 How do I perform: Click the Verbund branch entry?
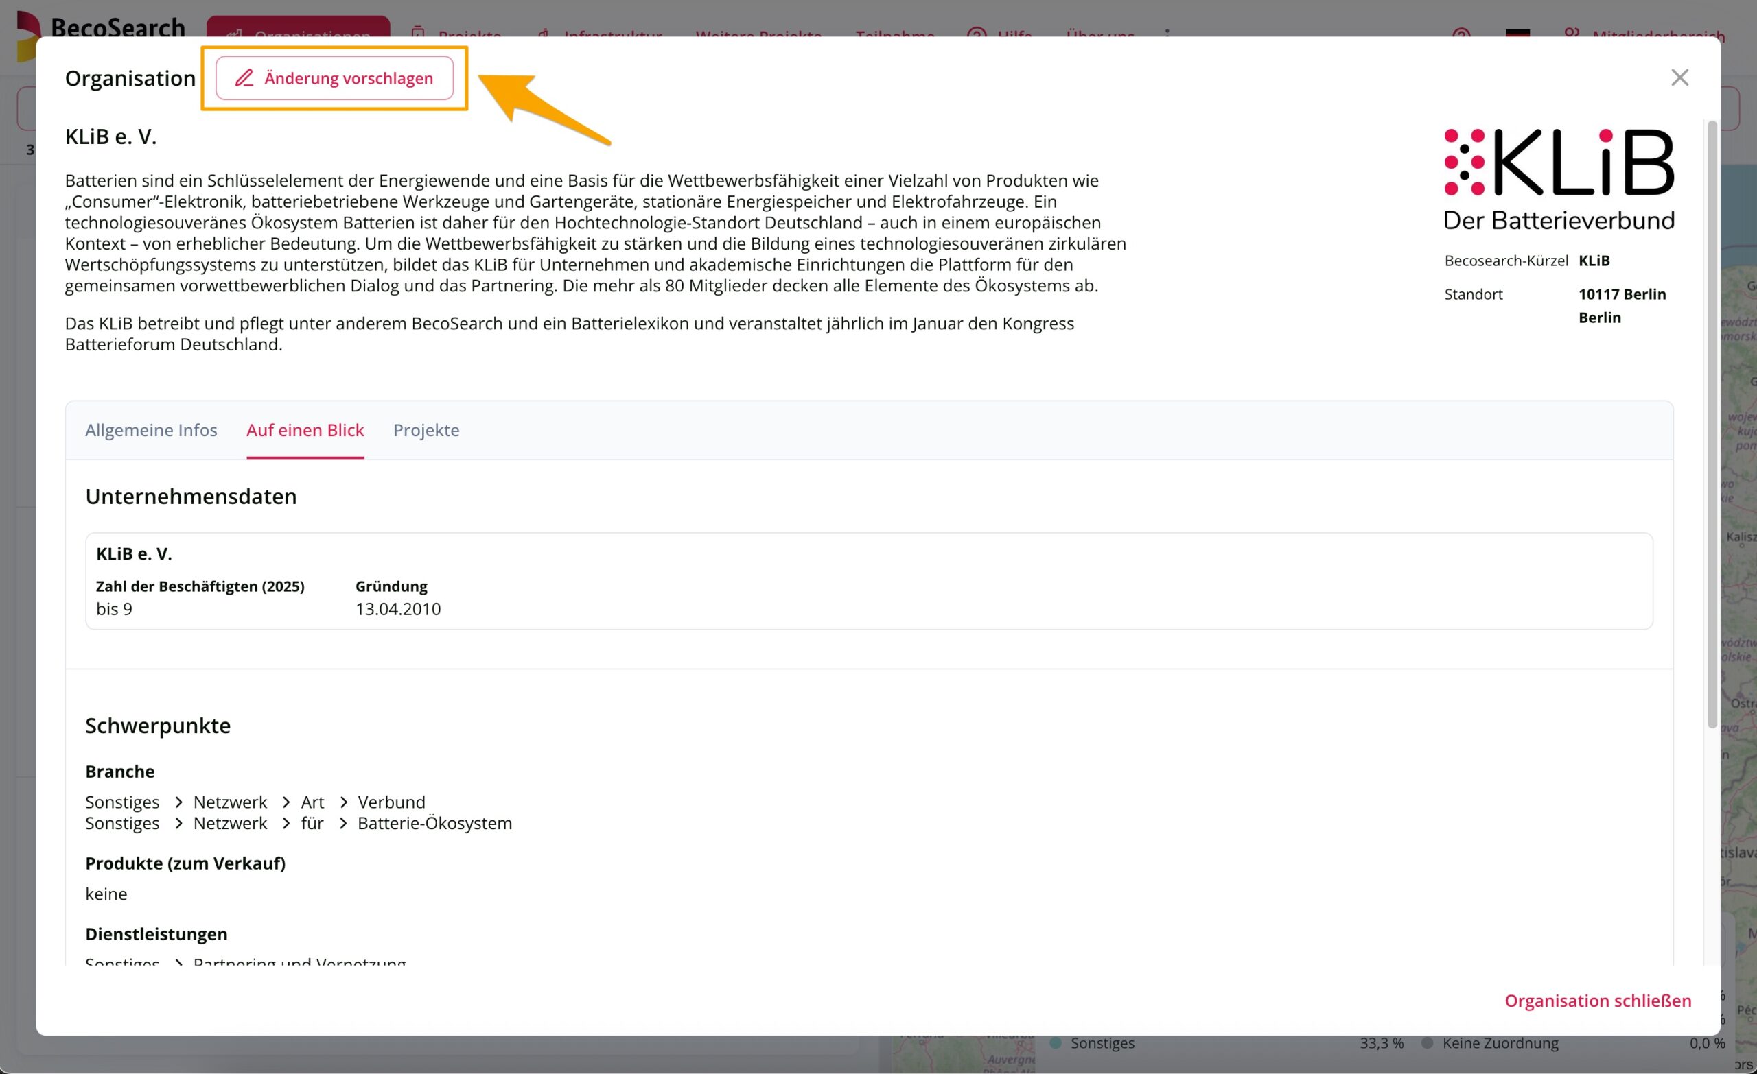(x=391, y=802)
